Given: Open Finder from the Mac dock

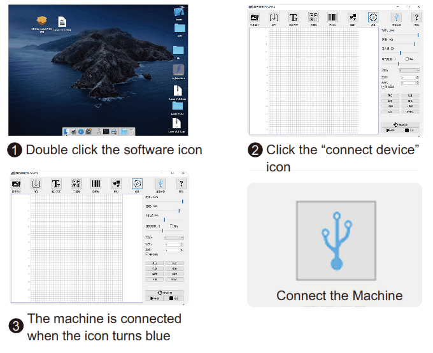Looking at the screenshot, I should pyautogui.click(x=66, y=132).
